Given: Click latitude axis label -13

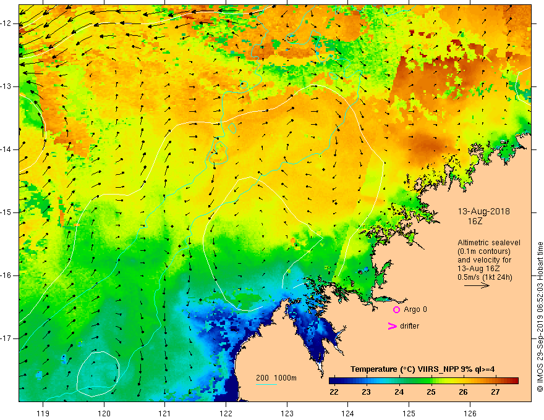Looking at the screenshot, I should [x=6, y=86].
